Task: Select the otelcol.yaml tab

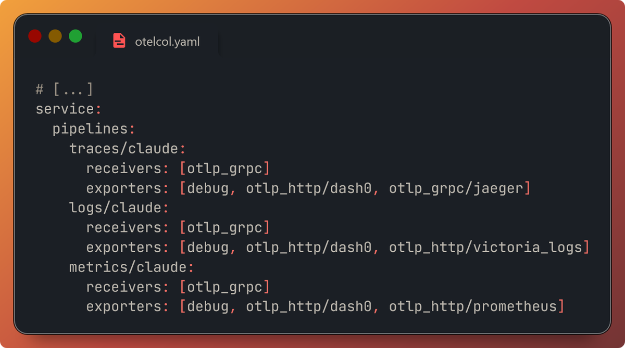Action: [156, 41]
